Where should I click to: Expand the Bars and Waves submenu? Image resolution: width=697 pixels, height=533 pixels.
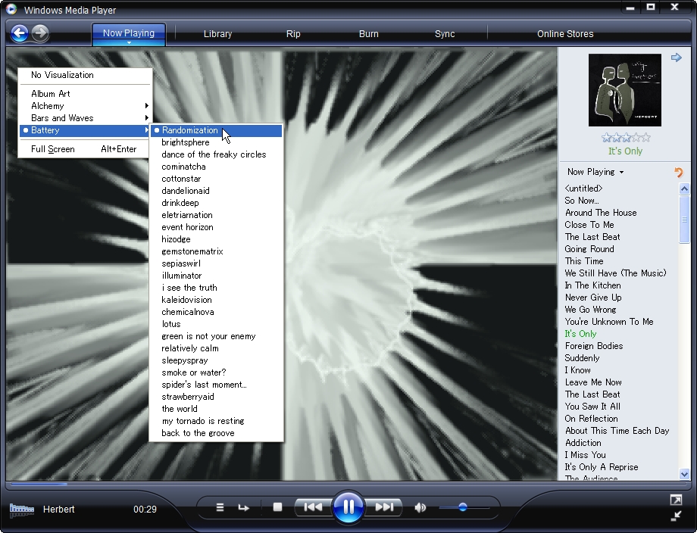[x=84, y=118]
